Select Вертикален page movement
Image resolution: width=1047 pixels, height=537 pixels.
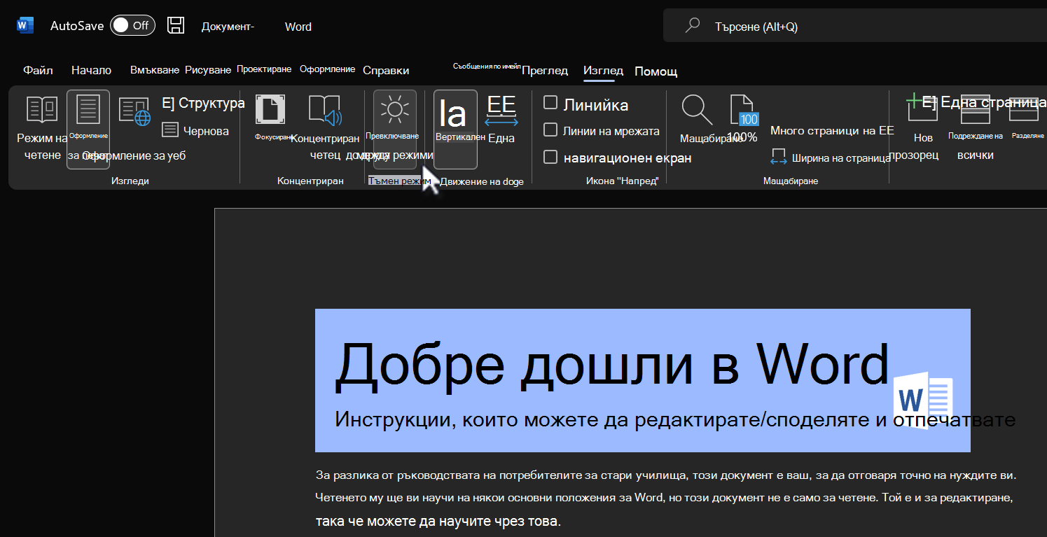pyautogui.click(x=455, y=129)
